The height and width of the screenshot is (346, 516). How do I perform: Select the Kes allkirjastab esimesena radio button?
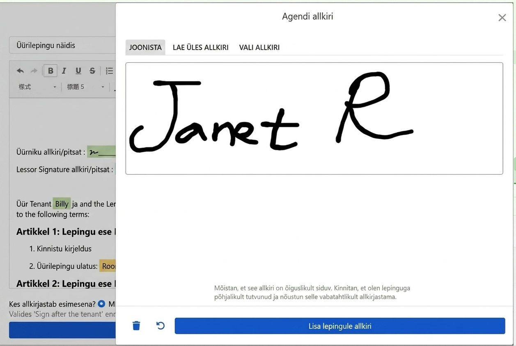(x=101, y=304)
